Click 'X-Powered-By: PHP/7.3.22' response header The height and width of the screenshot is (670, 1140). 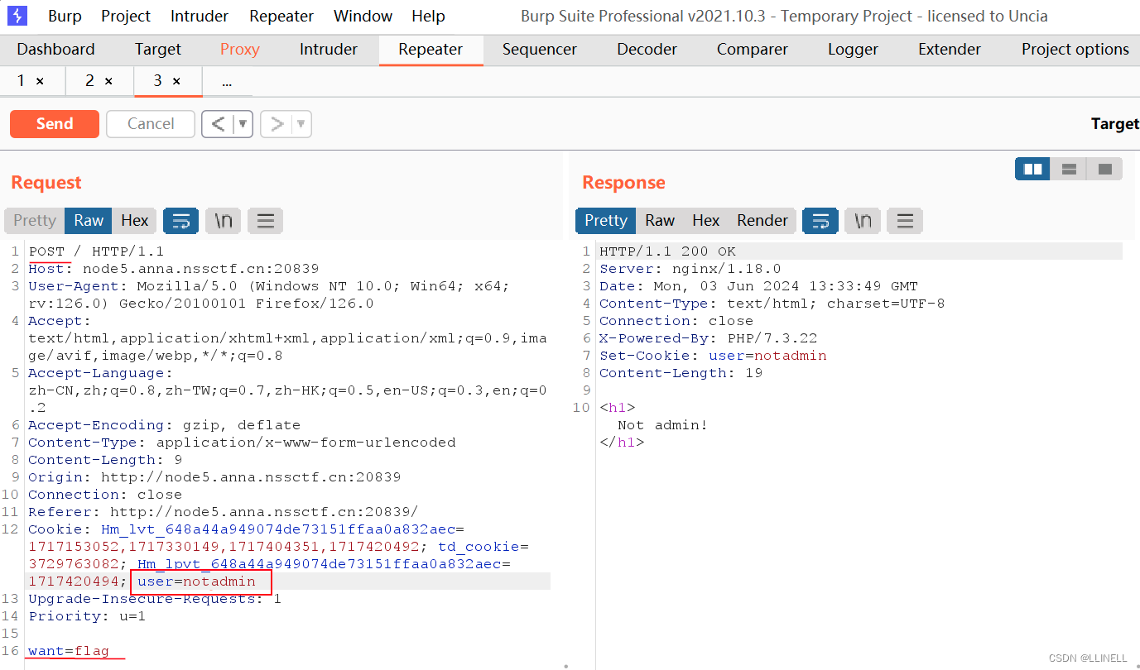pyautogui.click(x=709, y=338)
